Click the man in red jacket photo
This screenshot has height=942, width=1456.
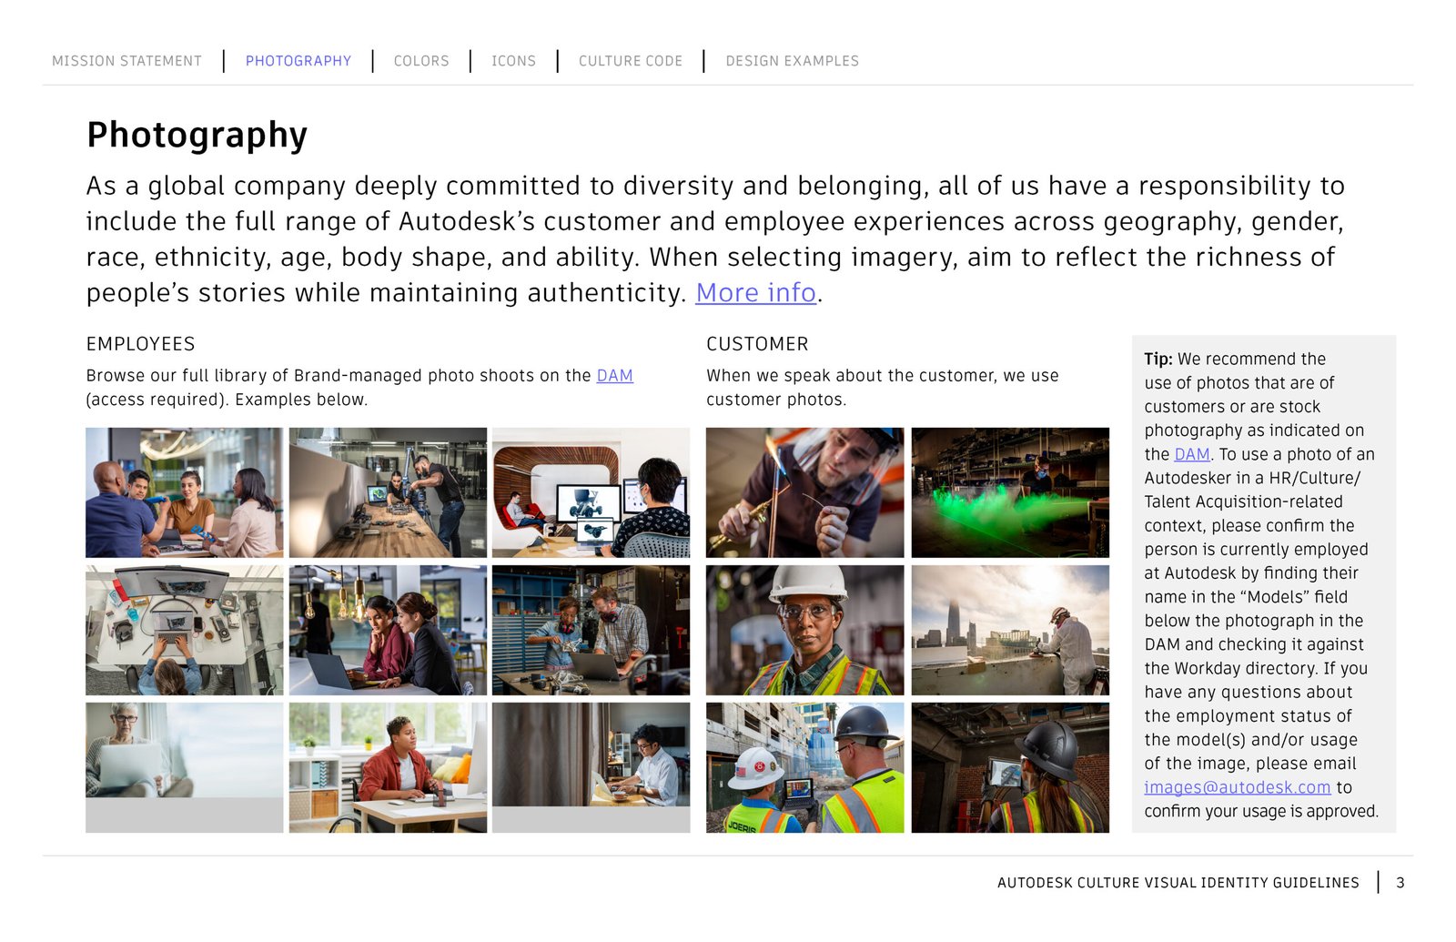pos(388,767)
